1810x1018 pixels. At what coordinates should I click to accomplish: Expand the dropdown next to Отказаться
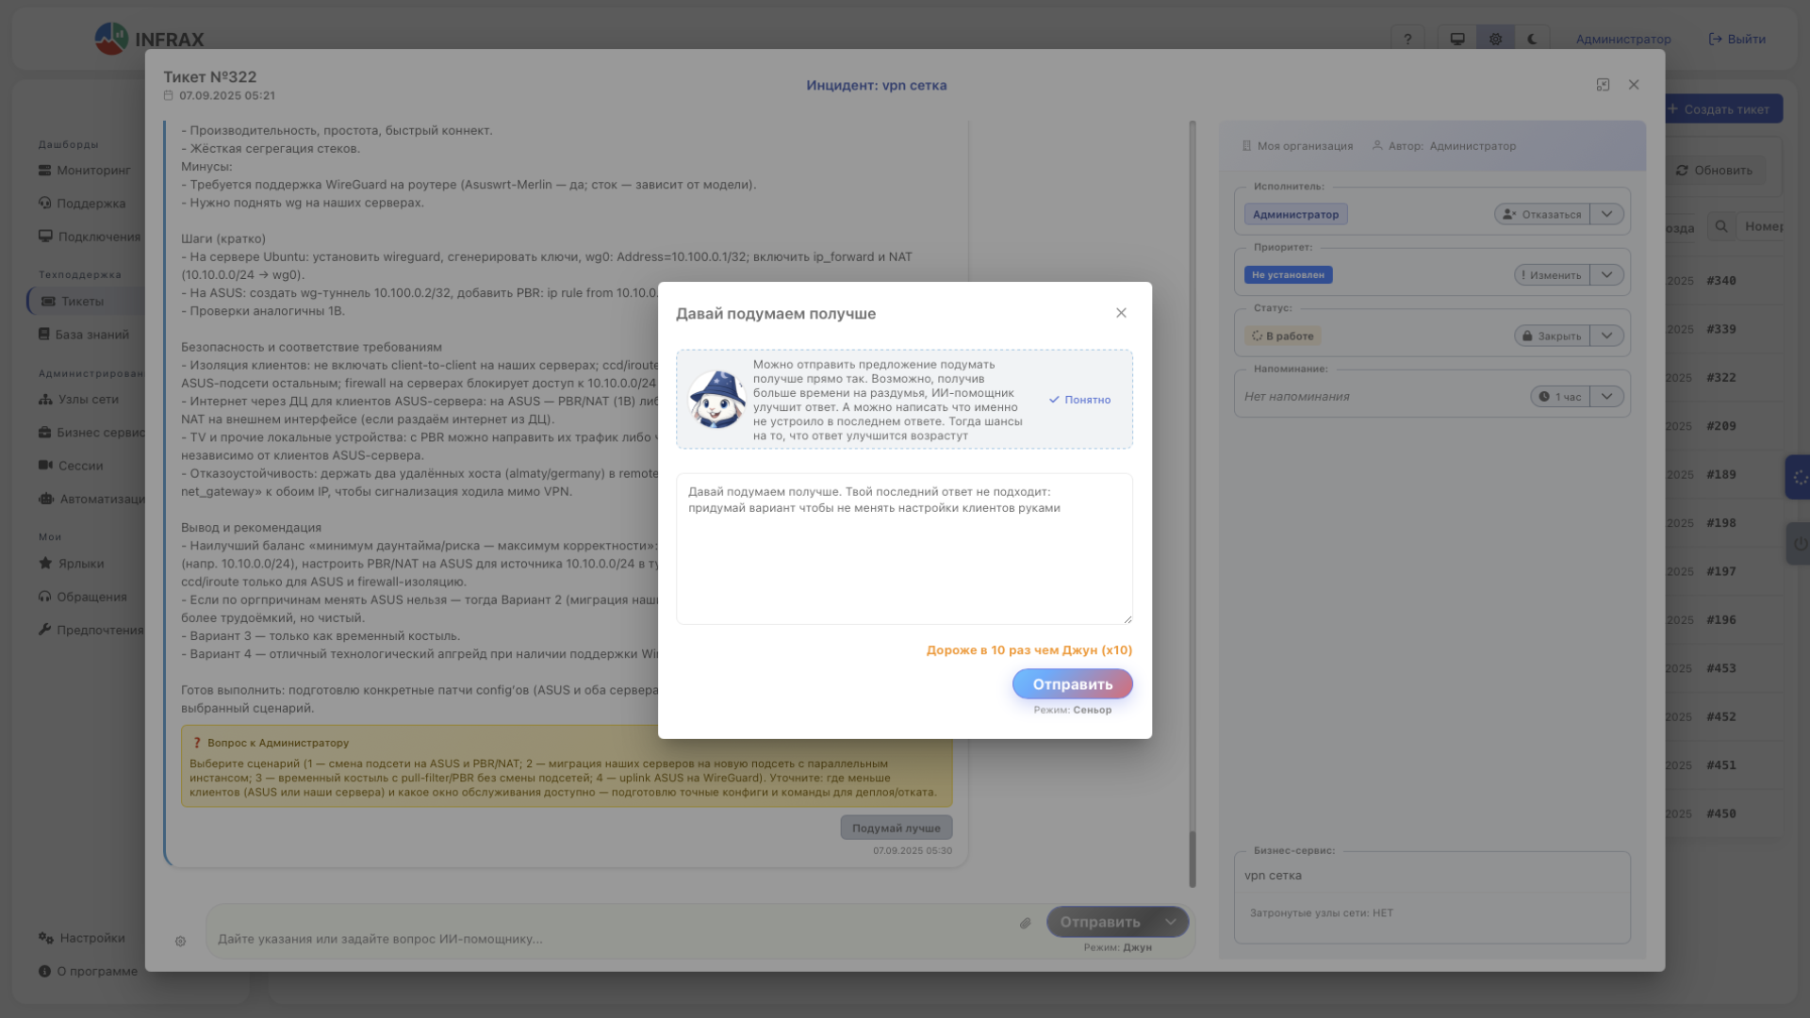click(x=1607, y=214)
